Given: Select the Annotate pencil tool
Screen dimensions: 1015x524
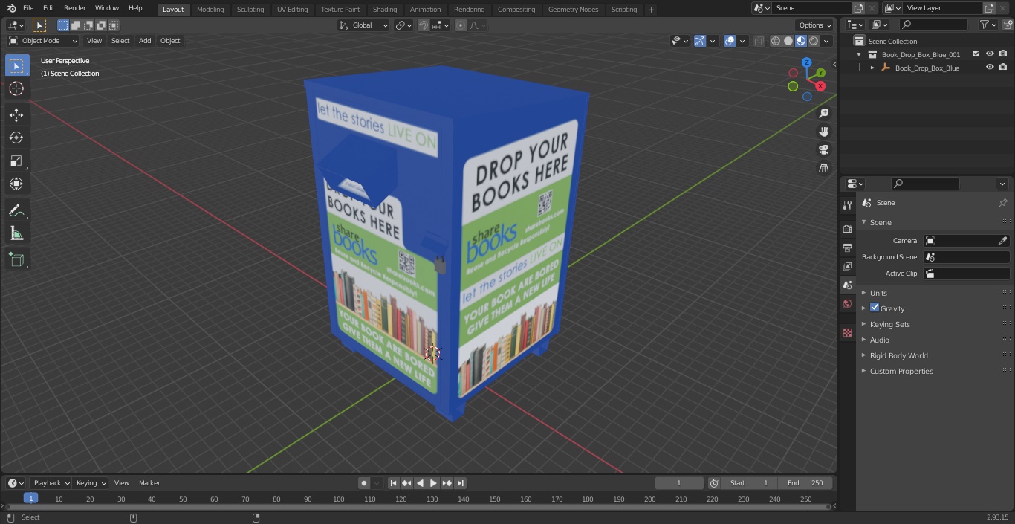Looking at the screenshot, I should [16, 210].
